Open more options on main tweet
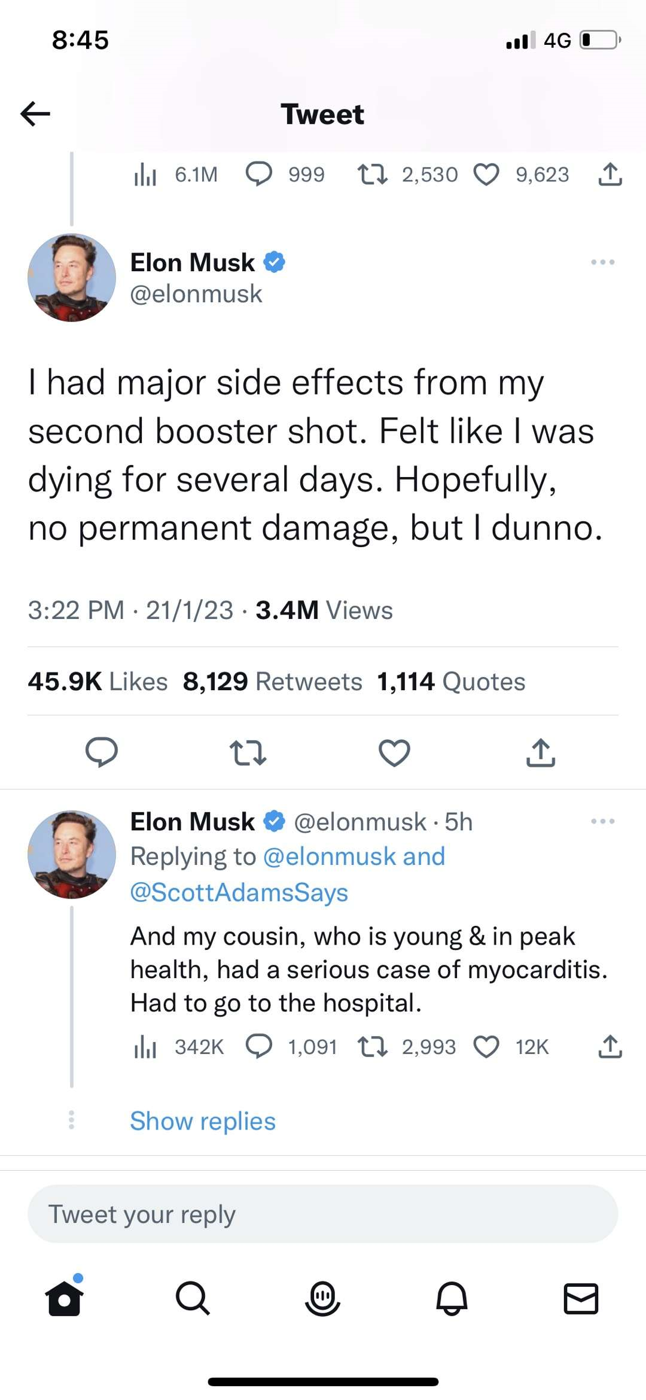646x1400 pixels. coord(602,262)
